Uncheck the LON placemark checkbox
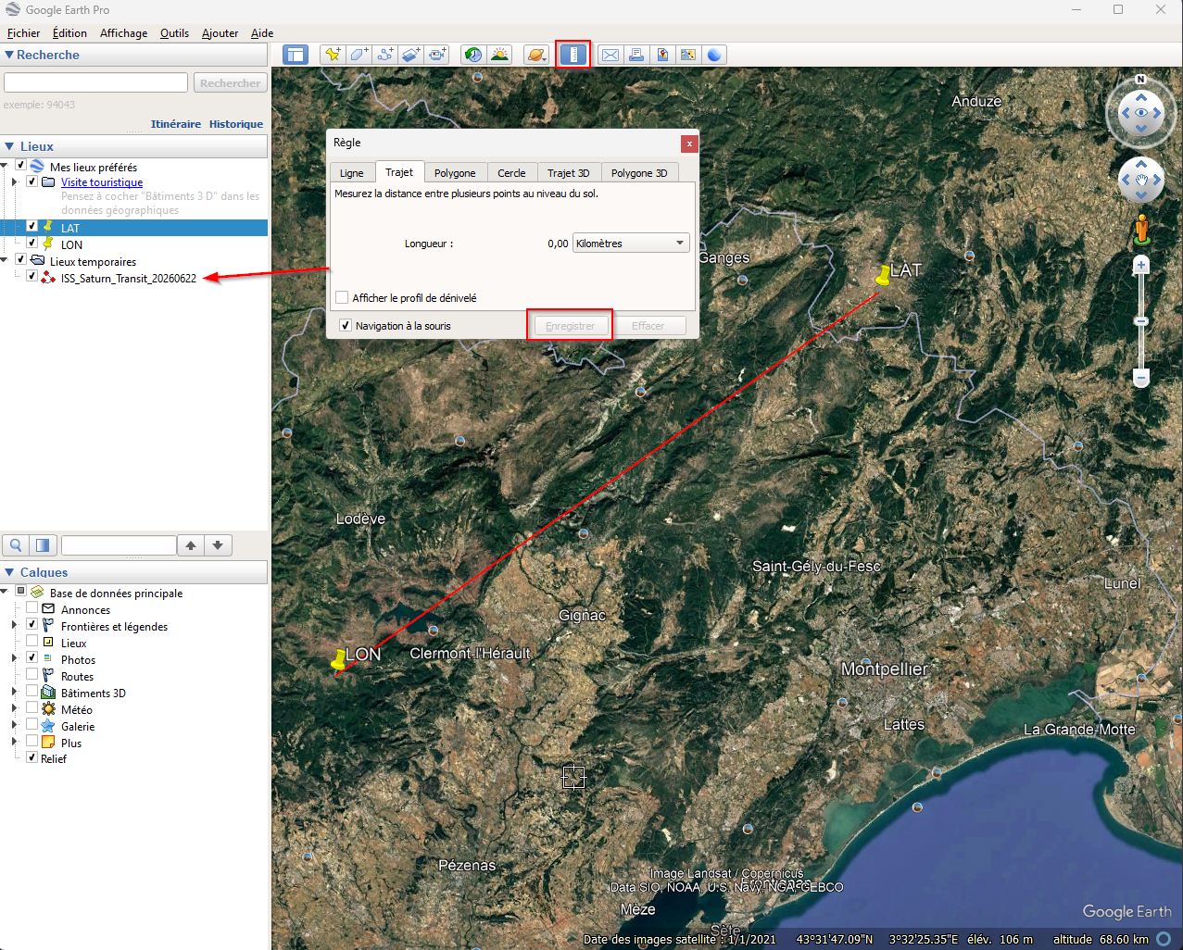Screen dimensions: 1183x950 32,244
